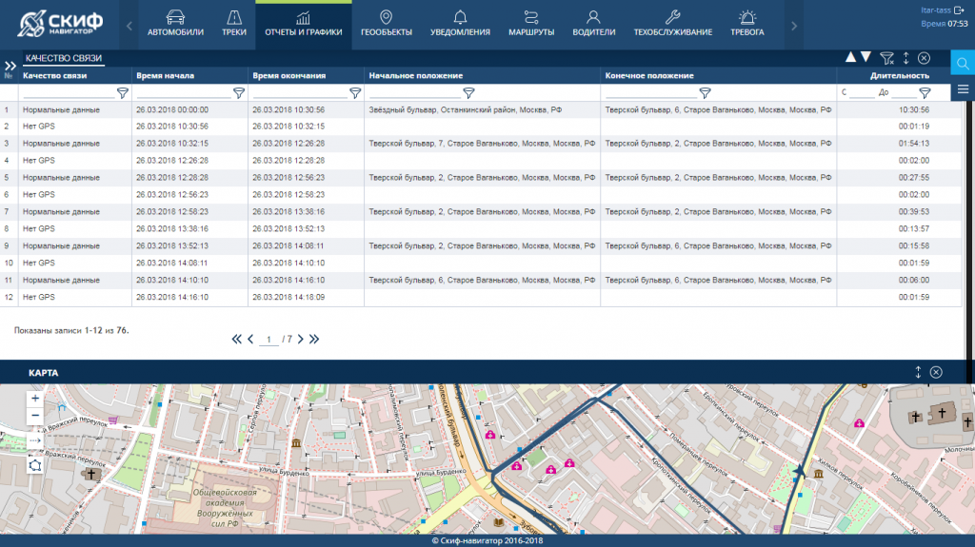Click the Скиф Навигатор logo

pos(60,24)
